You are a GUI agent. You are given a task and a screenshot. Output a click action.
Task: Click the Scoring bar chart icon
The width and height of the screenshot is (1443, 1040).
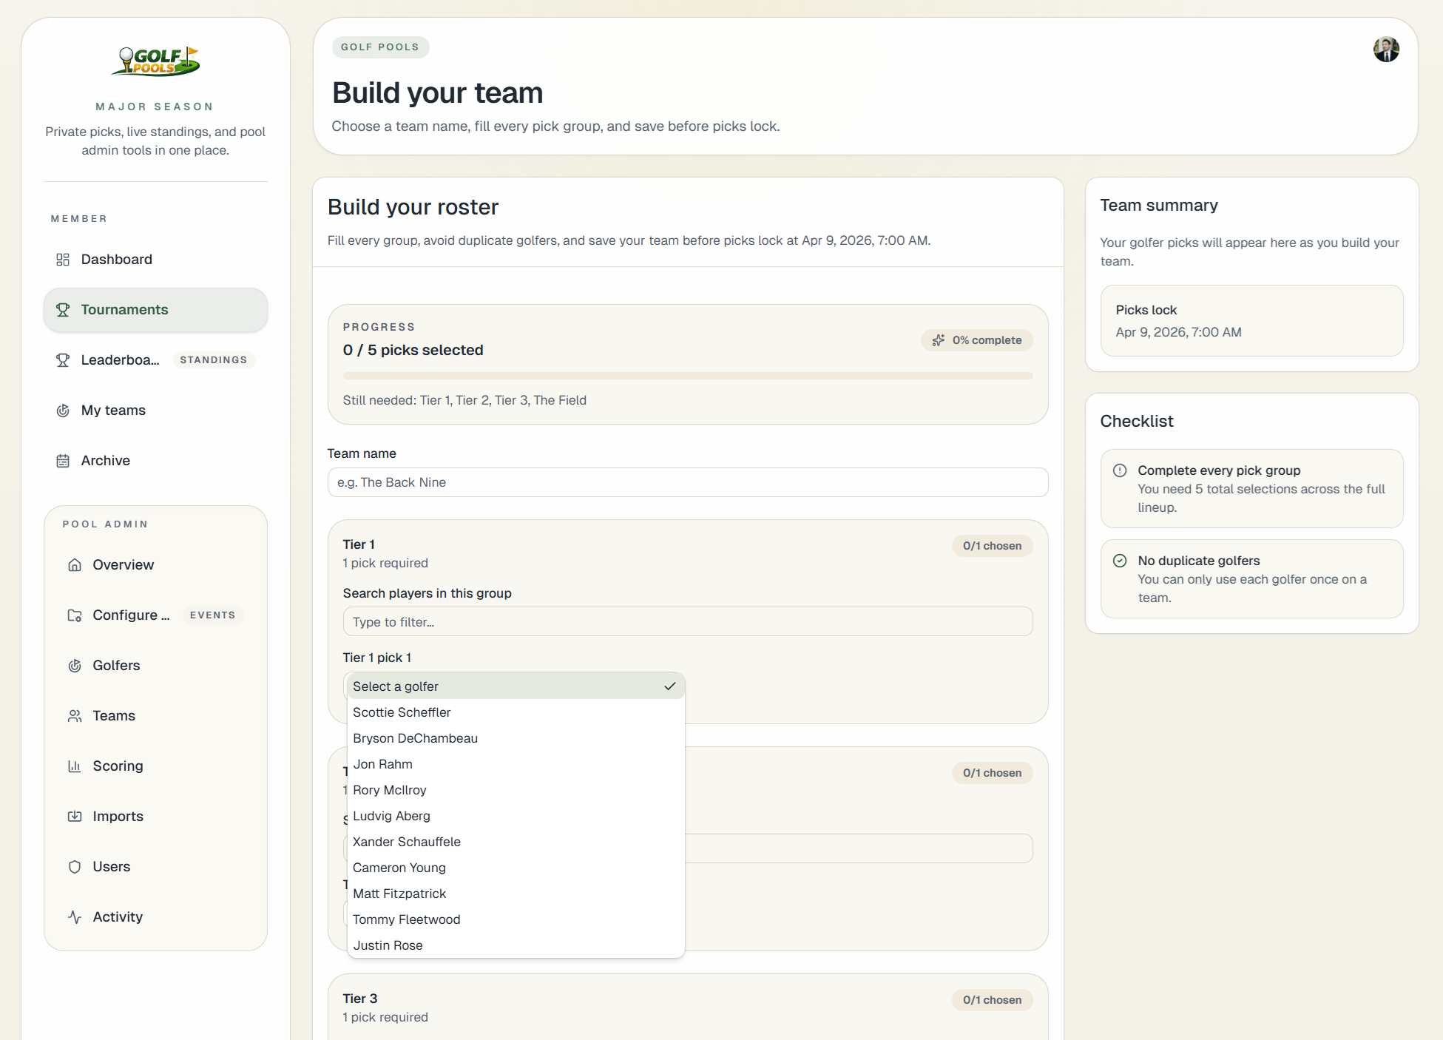pyautogui.click(x=75, y=766)
